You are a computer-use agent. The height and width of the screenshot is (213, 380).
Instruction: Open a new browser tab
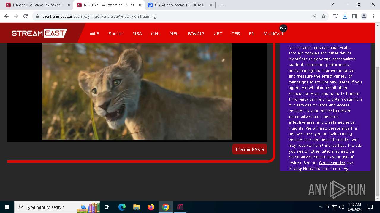coord(222,5)
